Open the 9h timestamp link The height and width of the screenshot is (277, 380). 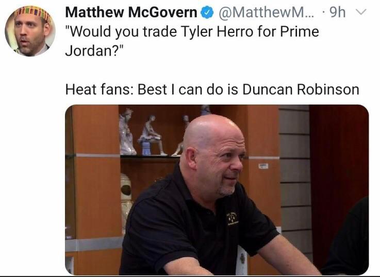338,12
